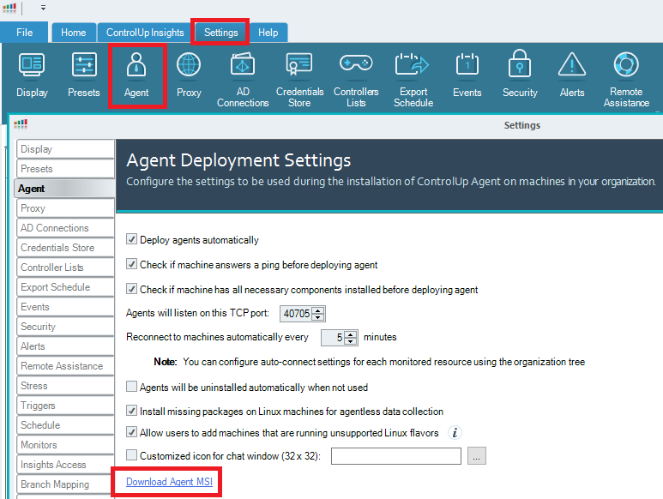Open AD Connections from the ribbon
Screen dimensions: 663x499
click(243, 79)
